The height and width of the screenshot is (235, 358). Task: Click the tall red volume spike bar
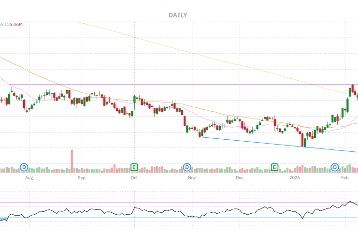pos(72,161)
